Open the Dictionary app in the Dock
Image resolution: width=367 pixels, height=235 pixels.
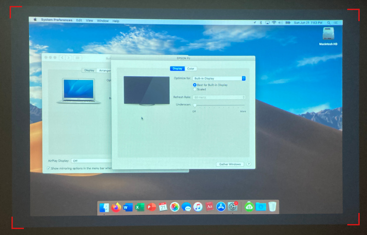pyautogui.click(x=210, y=207)
